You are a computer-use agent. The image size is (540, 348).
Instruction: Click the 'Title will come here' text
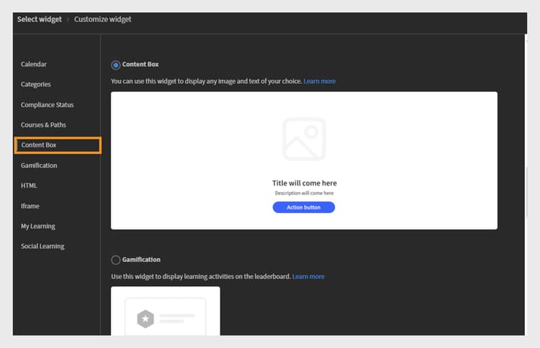[305, 183]
